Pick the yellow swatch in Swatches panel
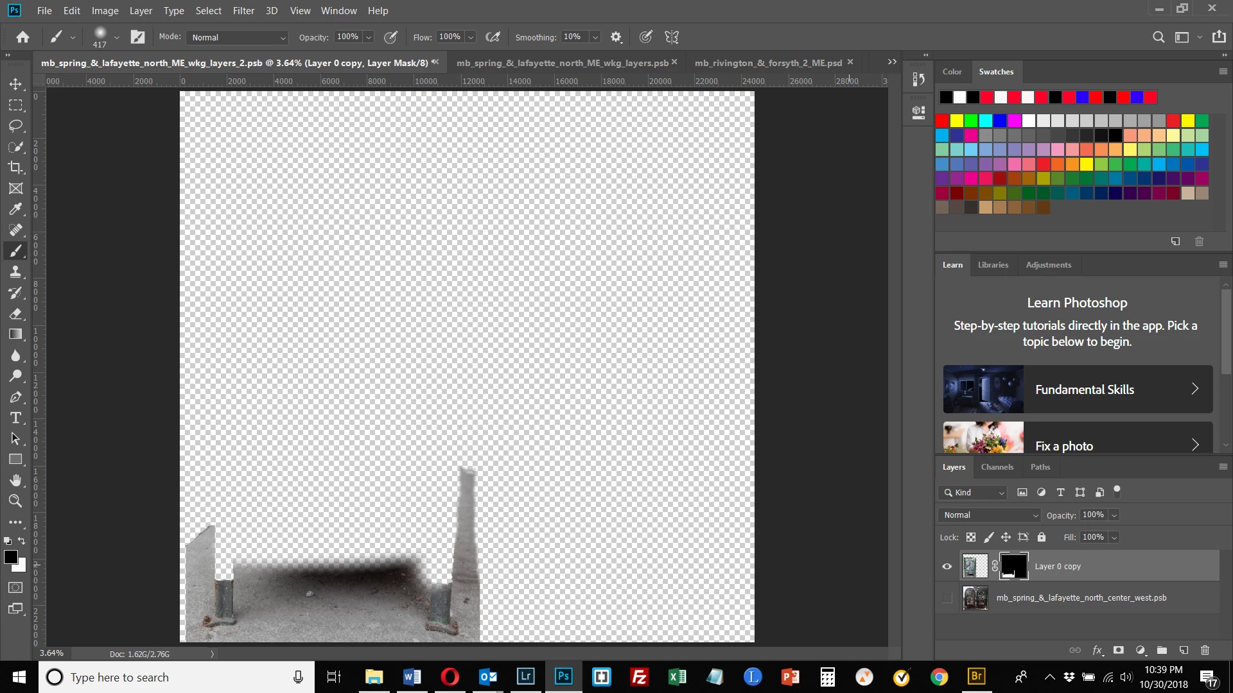1233x693 pixels. point(956,121)
